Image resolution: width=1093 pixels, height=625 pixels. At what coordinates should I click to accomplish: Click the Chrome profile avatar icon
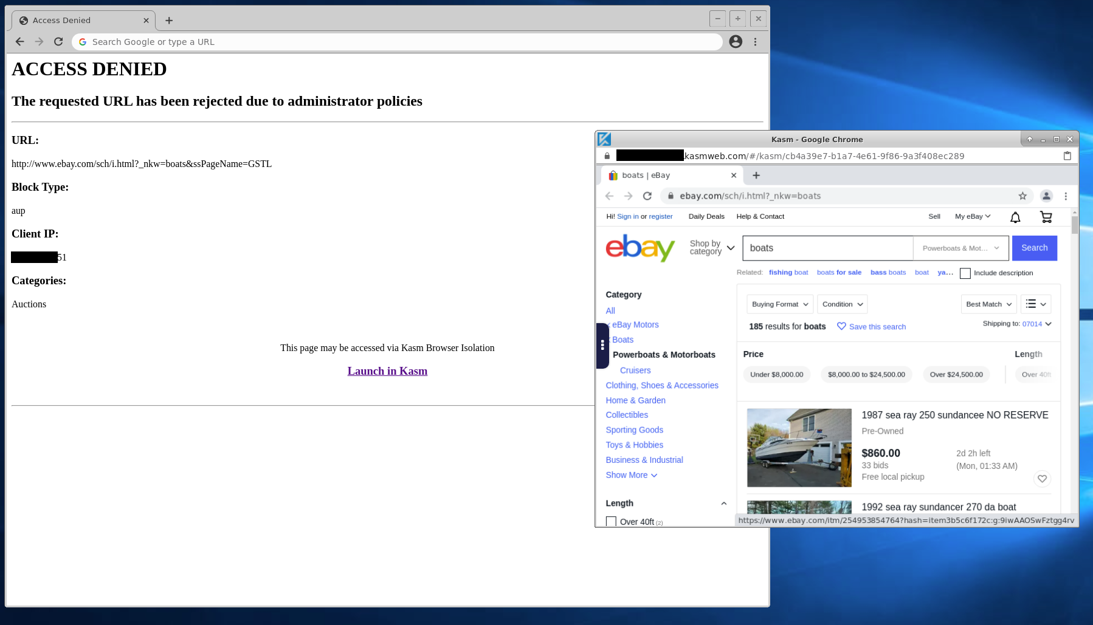pyautogui.click(x=1046, y=196)
